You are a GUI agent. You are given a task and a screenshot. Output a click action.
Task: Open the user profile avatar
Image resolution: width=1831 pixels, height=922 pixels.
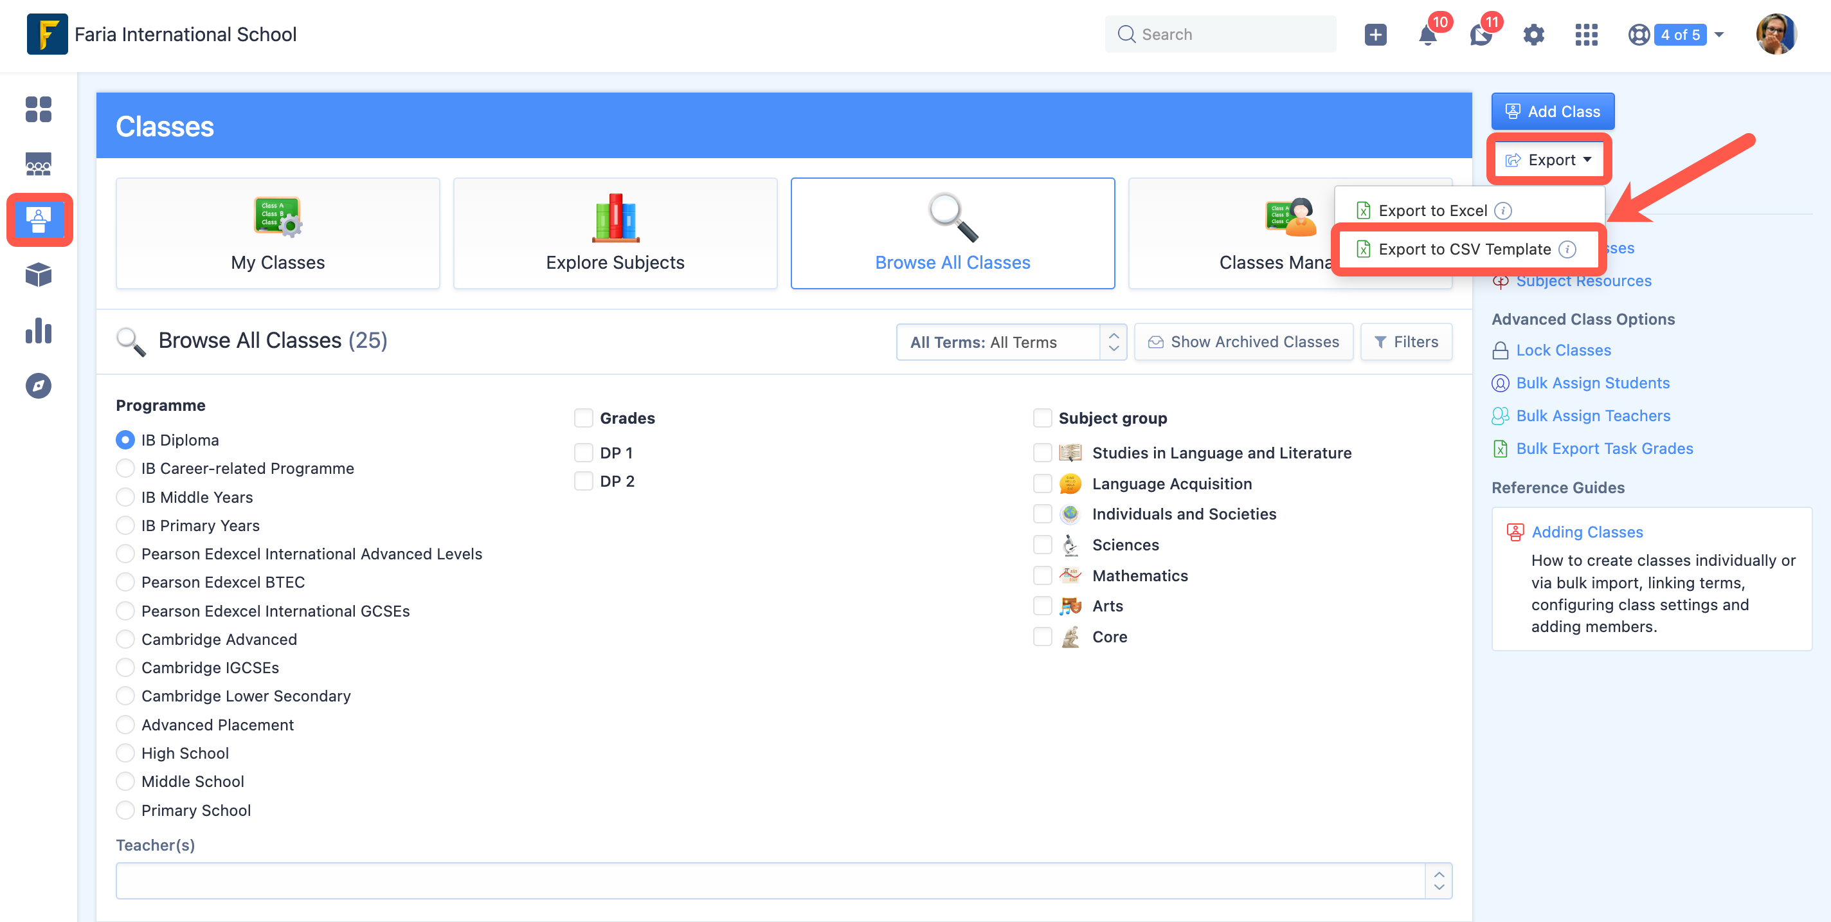(x=1776, y=34)
